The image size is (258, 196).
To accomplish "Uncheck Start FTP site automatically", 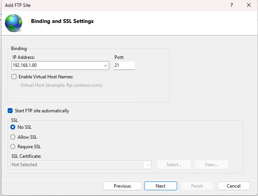I will tap(10, 111).
